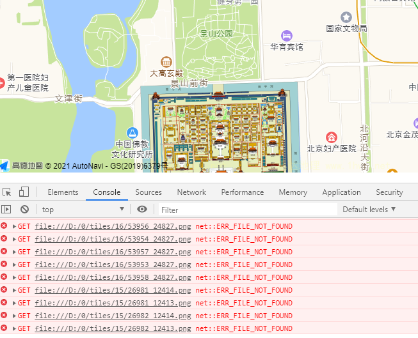Image resolution: width=418 pixels, height=338 pixels.
Task: Open link file:///D:/0/tiles/15/26981_12414.png
Action: [113, 290]
